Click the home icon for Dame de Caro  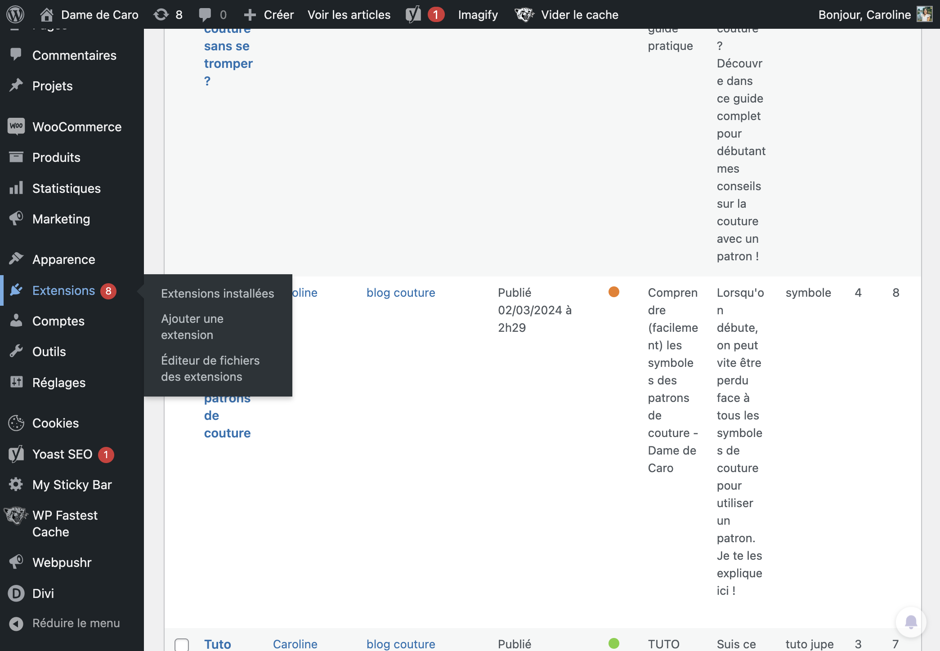46,15
